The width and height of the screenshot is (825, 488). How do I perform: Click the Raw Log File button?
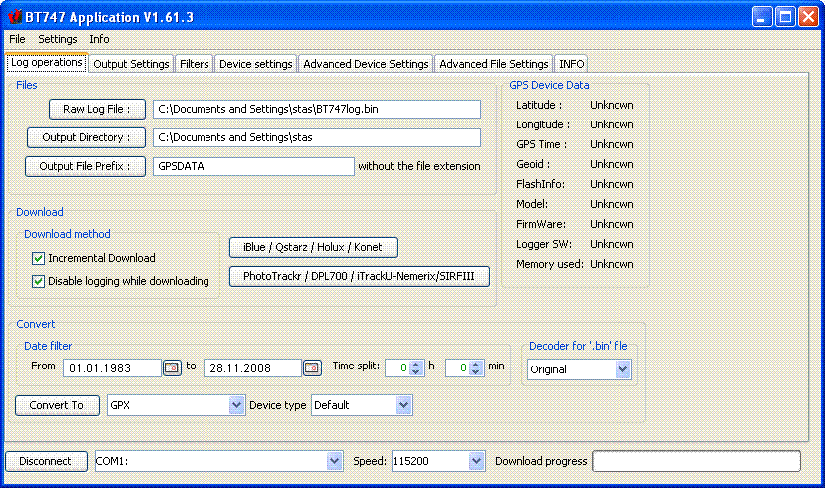pyautogui.click(x=97, y=109)
